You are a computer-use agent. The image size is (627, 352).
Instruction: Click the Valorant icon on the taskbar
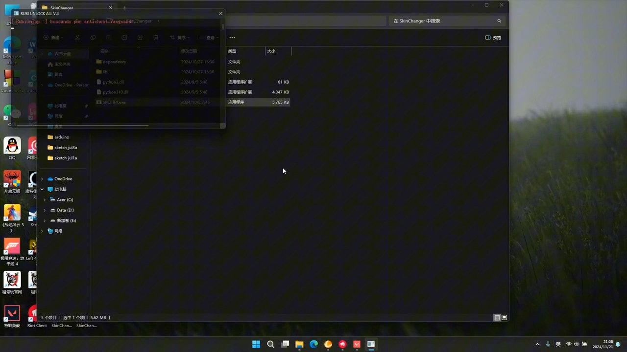click(x=357, y=344)
